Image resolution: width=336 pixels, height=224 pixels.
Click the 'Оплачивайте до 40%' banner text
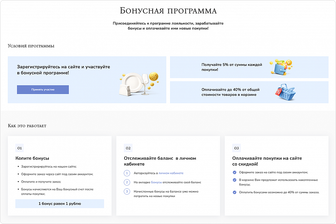[230, 92]
